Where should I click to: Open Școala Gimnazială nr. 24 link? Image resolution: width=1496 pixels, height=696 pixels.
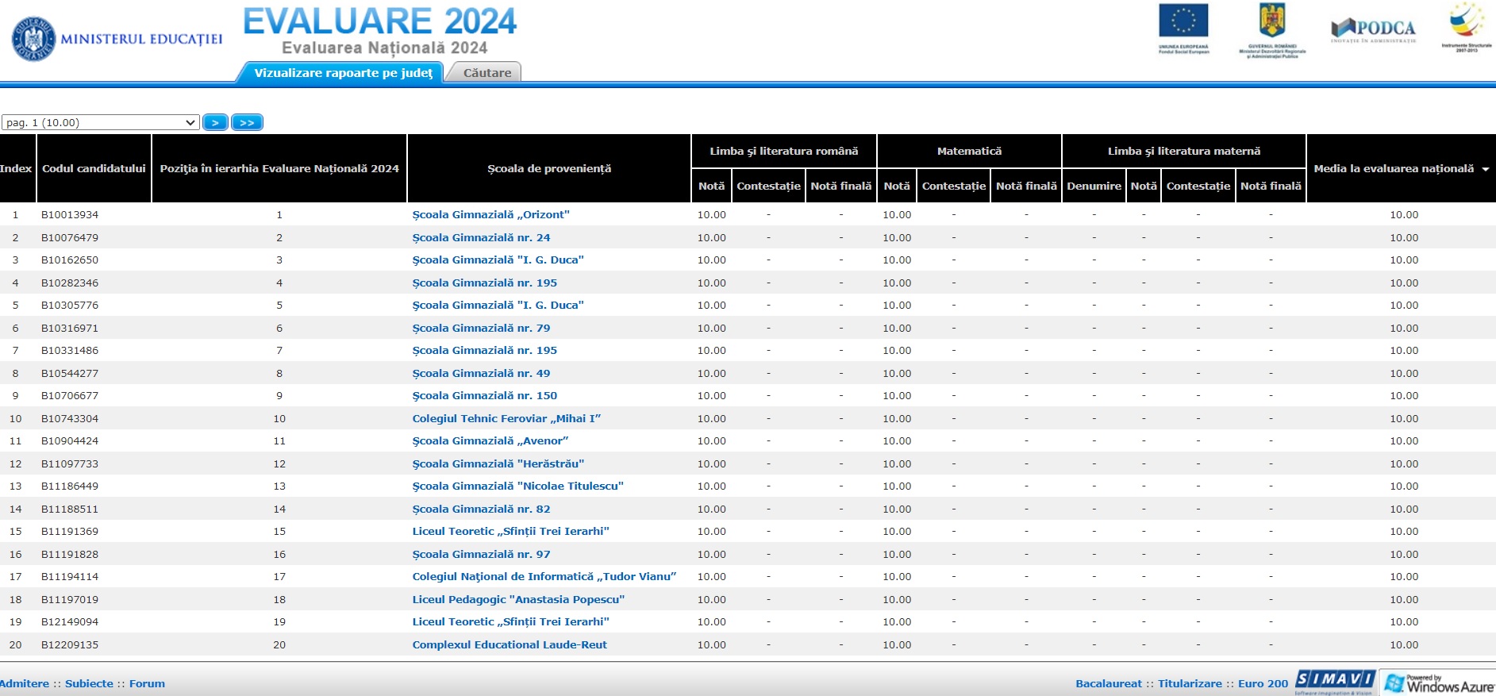481,237
